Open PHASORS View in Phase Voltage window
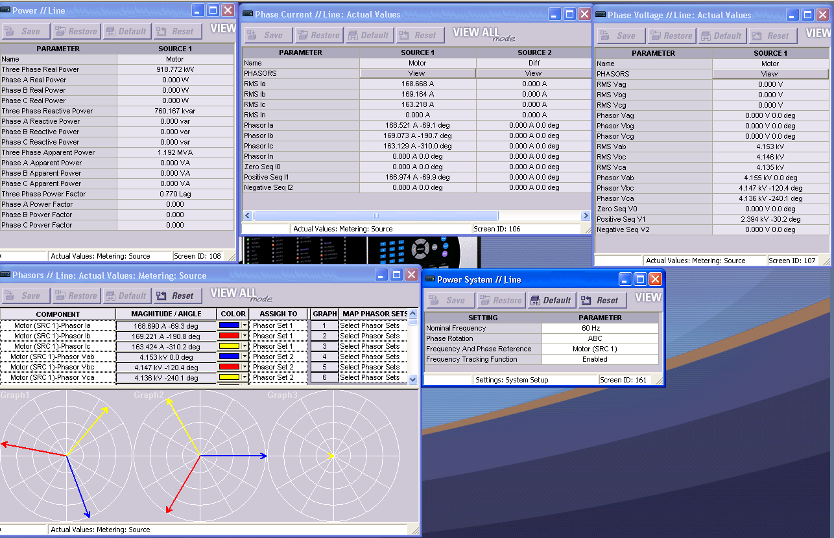834x538 pixels. tap(770, 74)
